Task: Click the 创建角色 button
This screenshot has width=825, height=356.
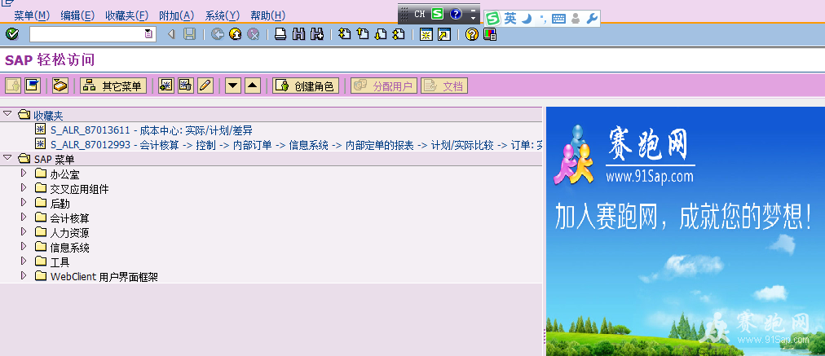Action: (x=306, y=86)
